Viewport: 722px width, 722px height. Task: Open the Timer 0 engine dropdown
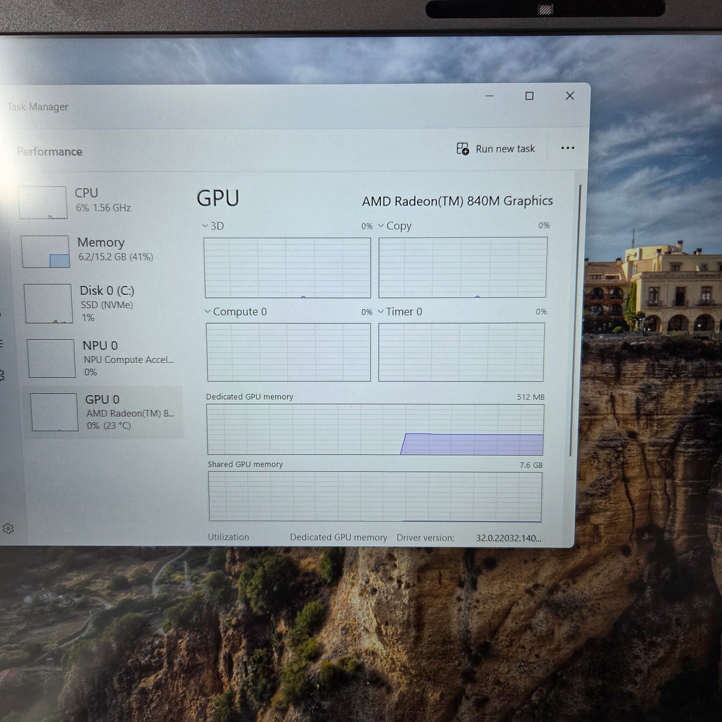point(400,312)
